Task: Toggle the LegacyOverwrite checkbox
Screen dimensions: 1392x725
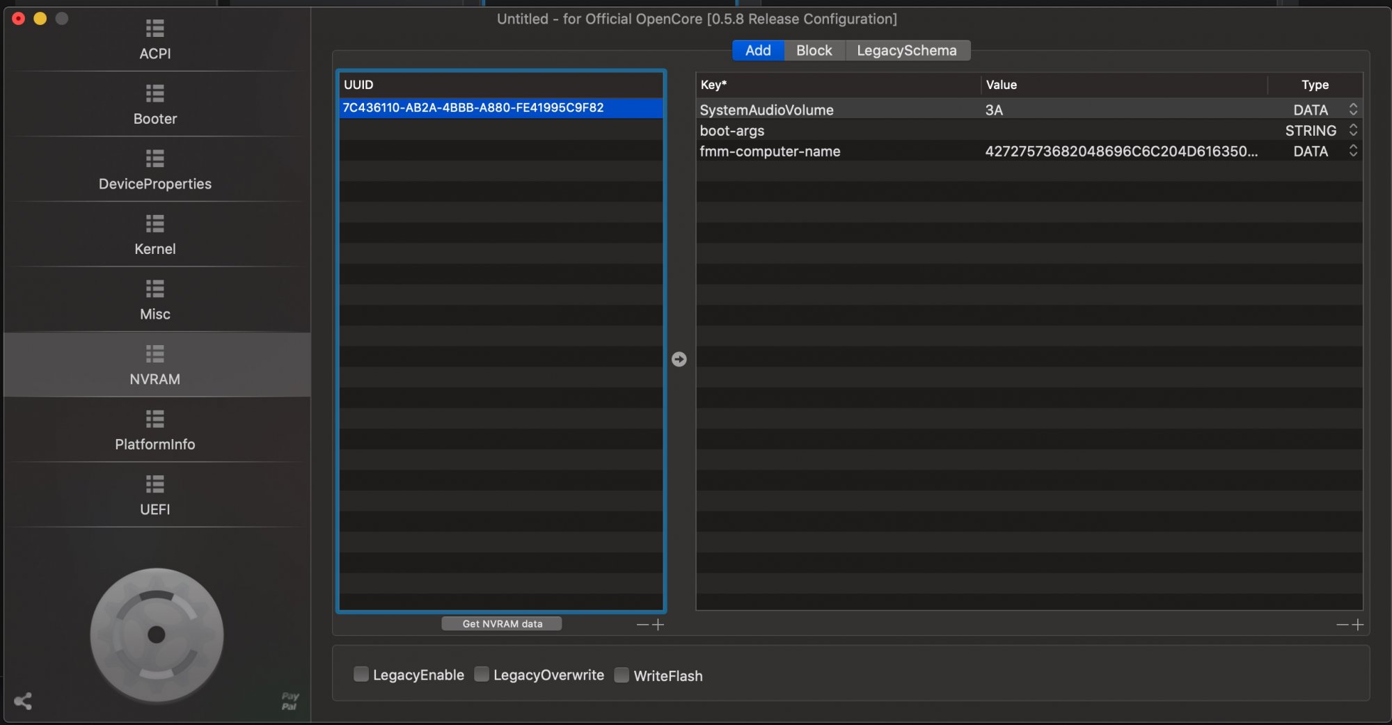Action: 482,674
